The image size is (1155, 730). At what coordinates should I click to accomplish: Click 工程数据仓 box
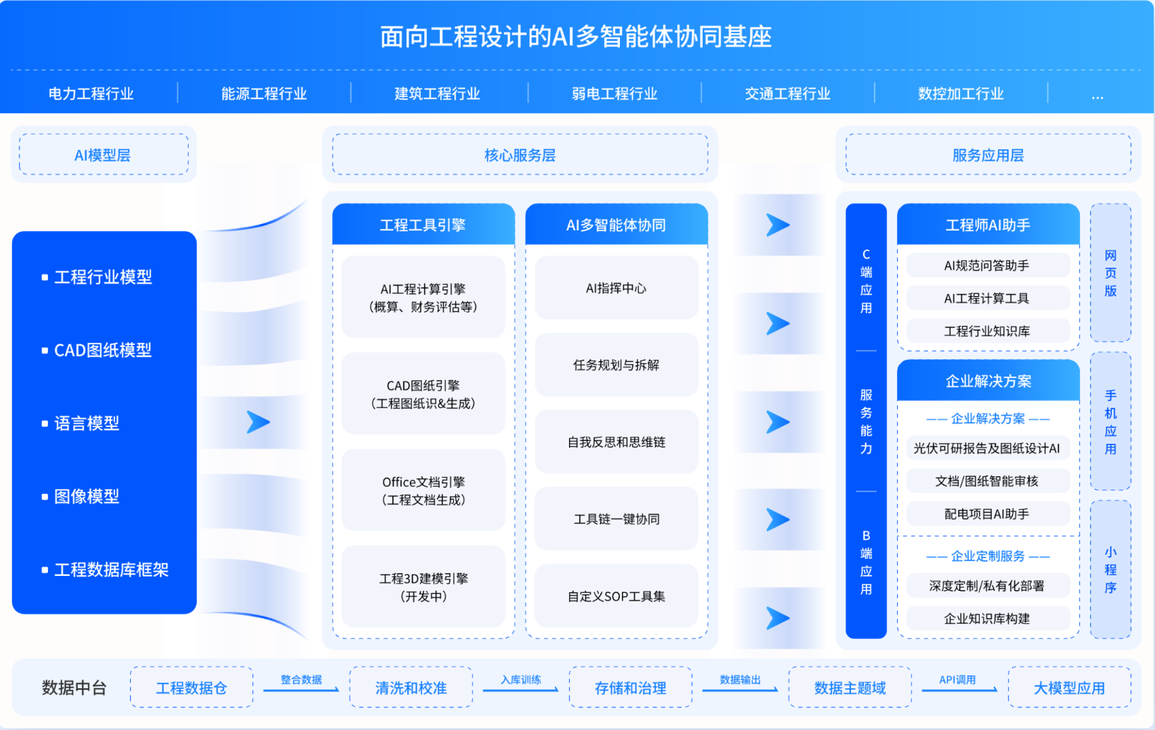point(192,688)
